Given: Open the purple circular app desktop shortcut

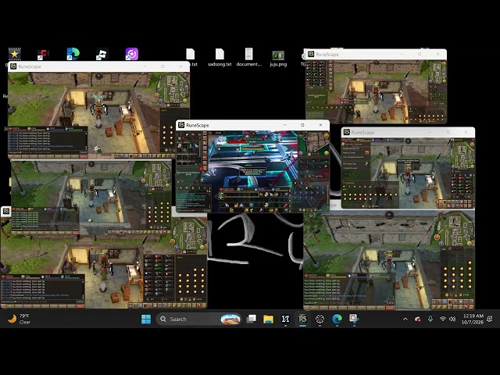Looking at the screenshot, I should point(131,54).
